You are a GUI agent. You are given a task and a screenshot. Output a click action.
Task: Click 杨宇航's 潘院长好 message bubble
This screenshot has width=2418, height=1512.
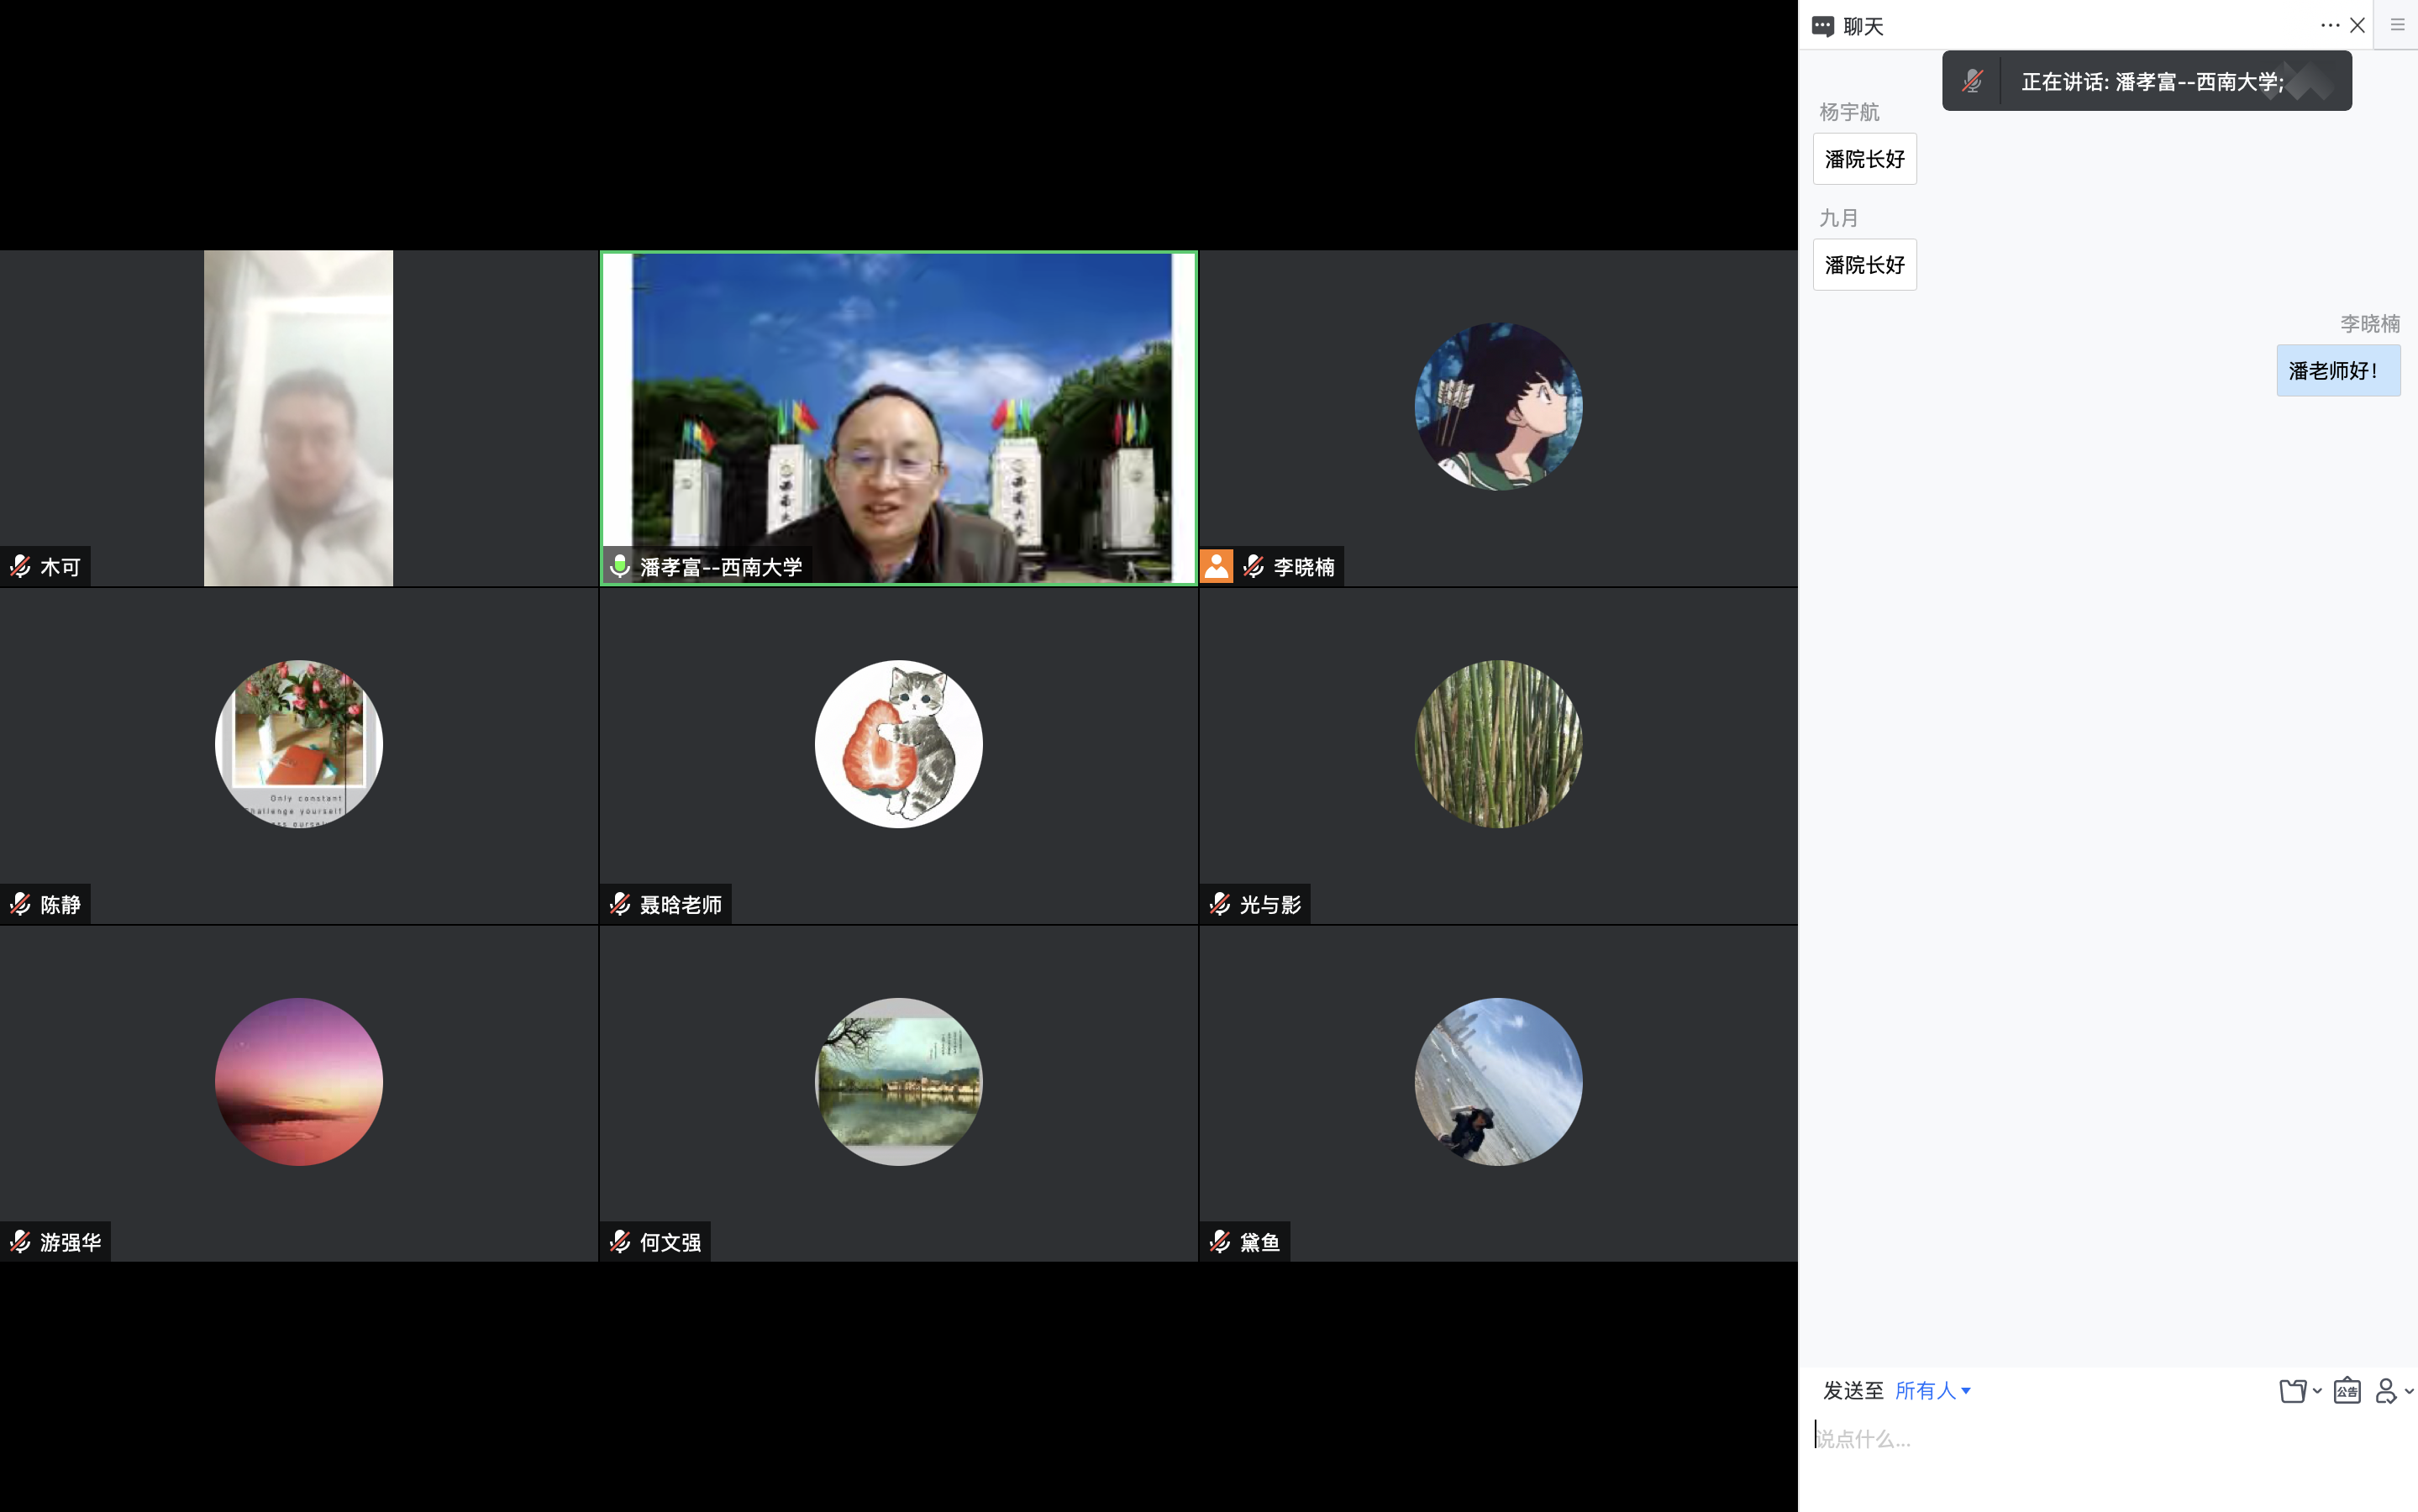click(x=1864, y=159)
